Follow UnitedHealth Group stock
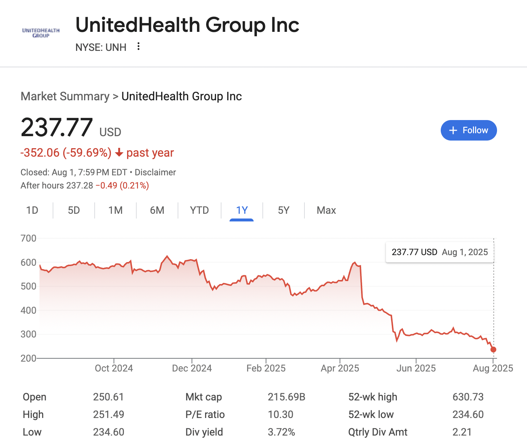This screenshot has width=527, height=448. pos(469,130)
